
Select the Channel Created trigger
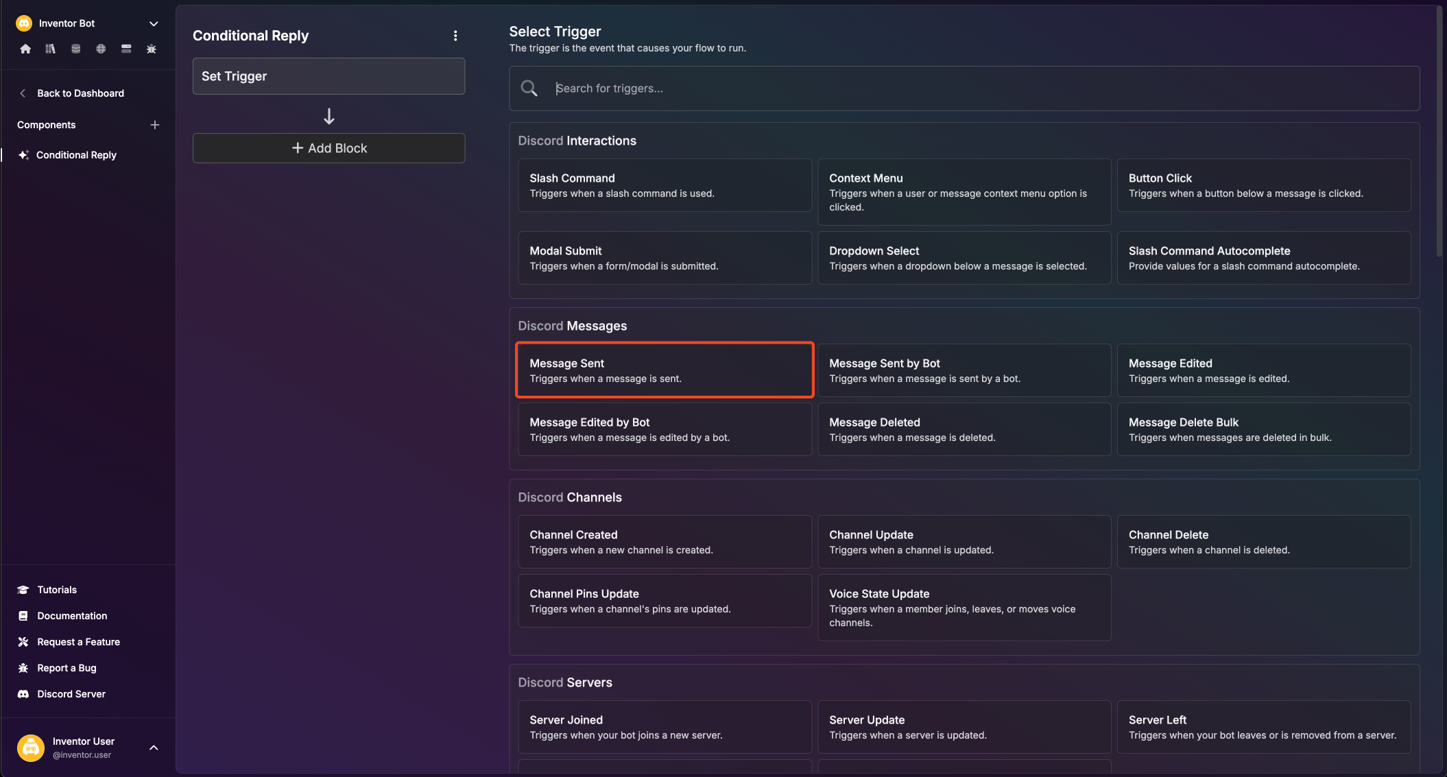point(665,542)
